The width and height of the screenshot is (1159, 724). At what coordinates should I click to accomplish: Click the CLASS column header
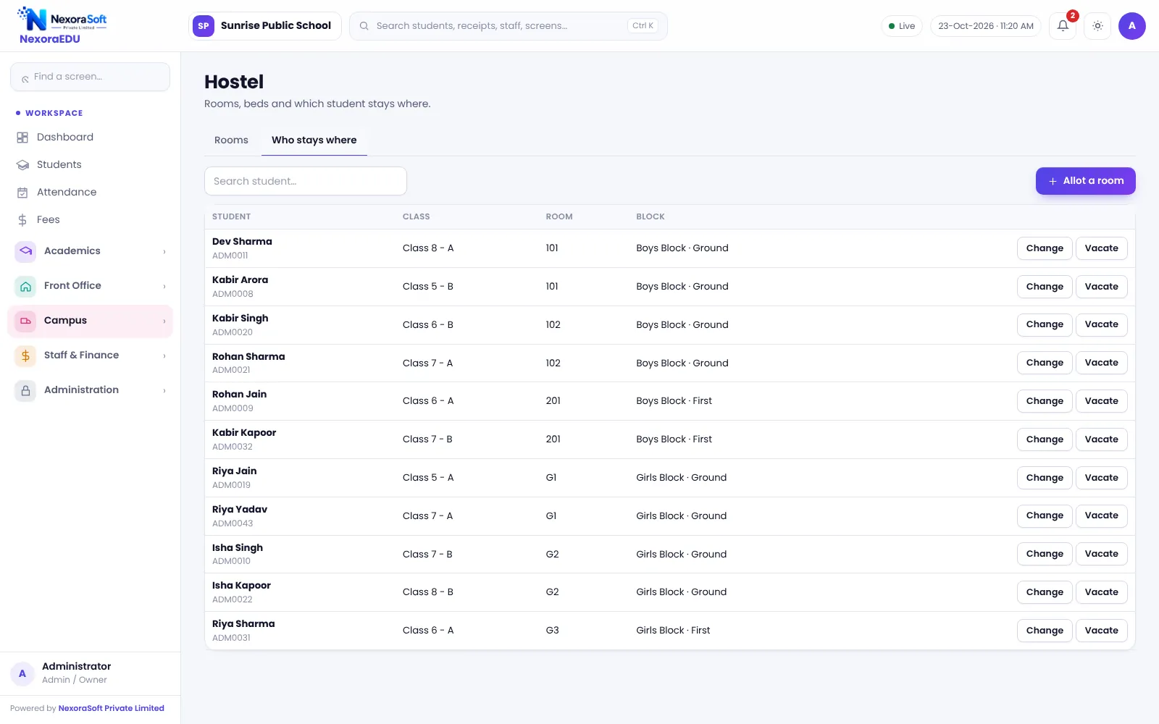[x=417, y=216]
